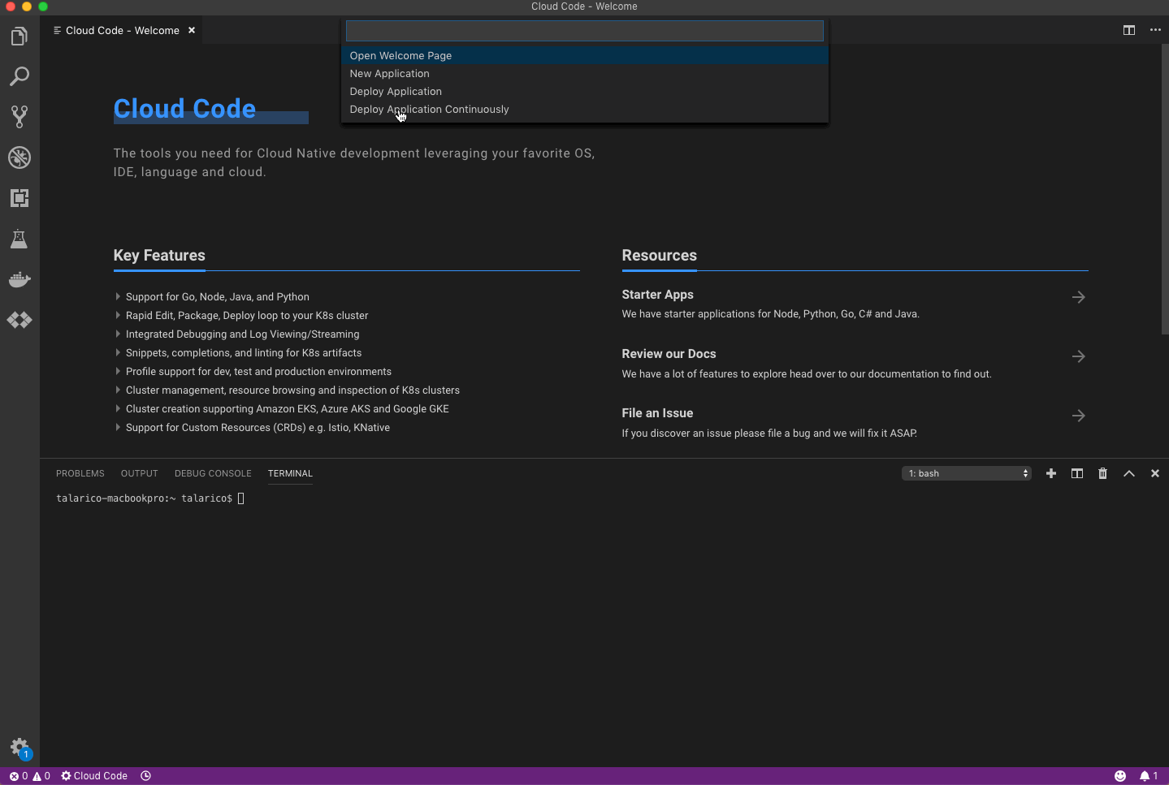Select 'New Application' in the command palette
The height and width of the screenshot is (785, 1169).
(389, 73)
